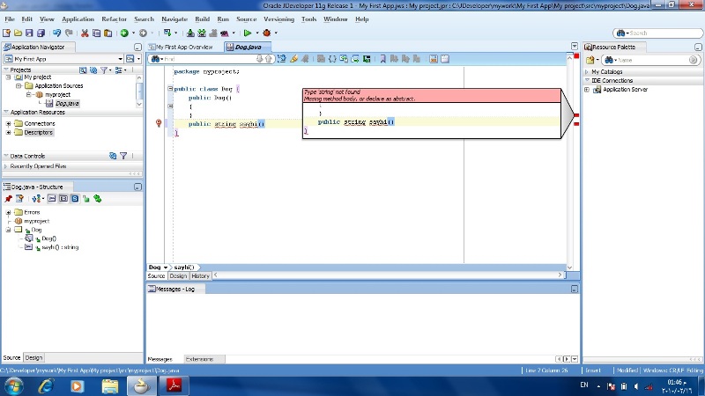The image size is (705, 396).
Task: Expand the Application Server tree node
Action: tap(587, 90)
